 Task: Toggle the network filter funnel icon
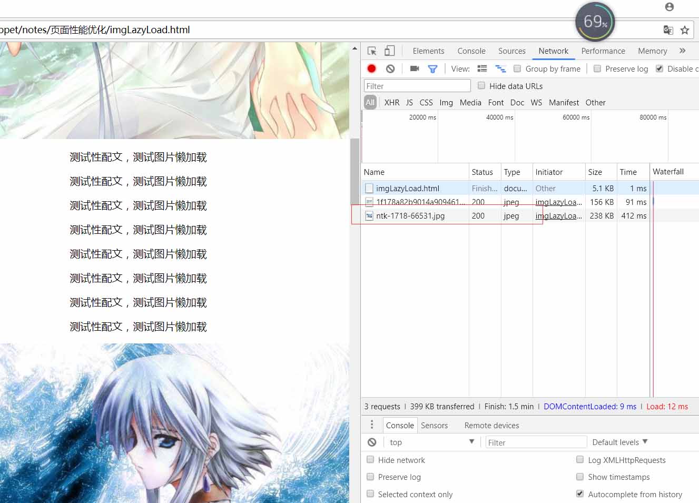(432, 68)
